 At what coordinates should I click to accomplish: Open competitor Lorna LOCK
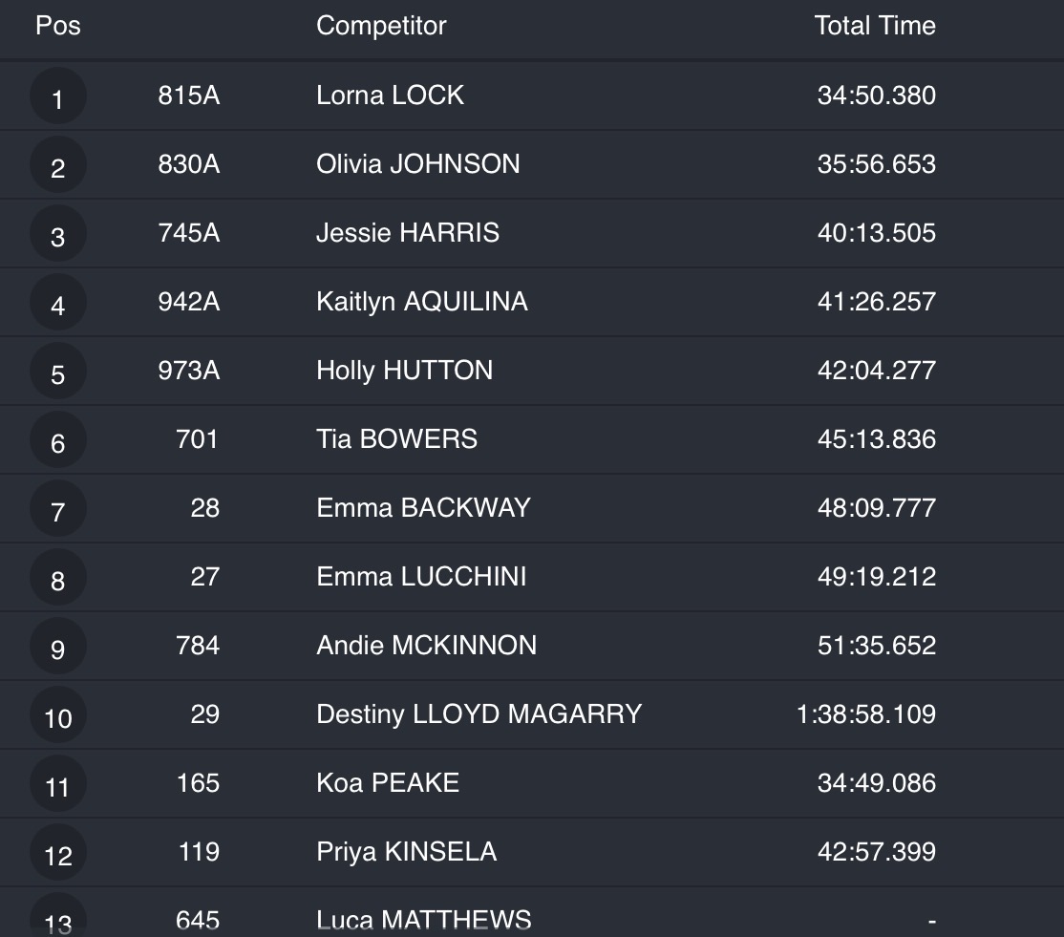[x=390, y=96]
